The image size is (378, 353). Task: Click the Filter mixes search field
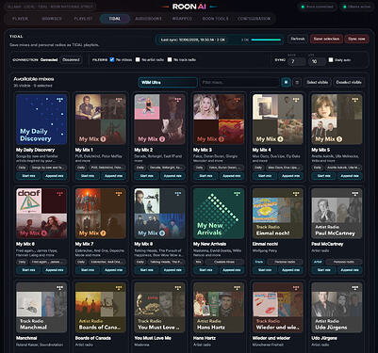[240, 83]
